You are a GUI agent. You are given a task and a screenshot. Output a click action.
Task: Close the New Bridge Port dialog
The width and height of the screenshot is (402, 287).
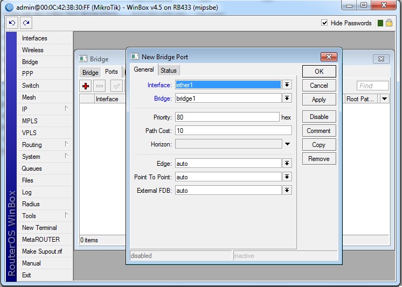click(x=329, y=57)
